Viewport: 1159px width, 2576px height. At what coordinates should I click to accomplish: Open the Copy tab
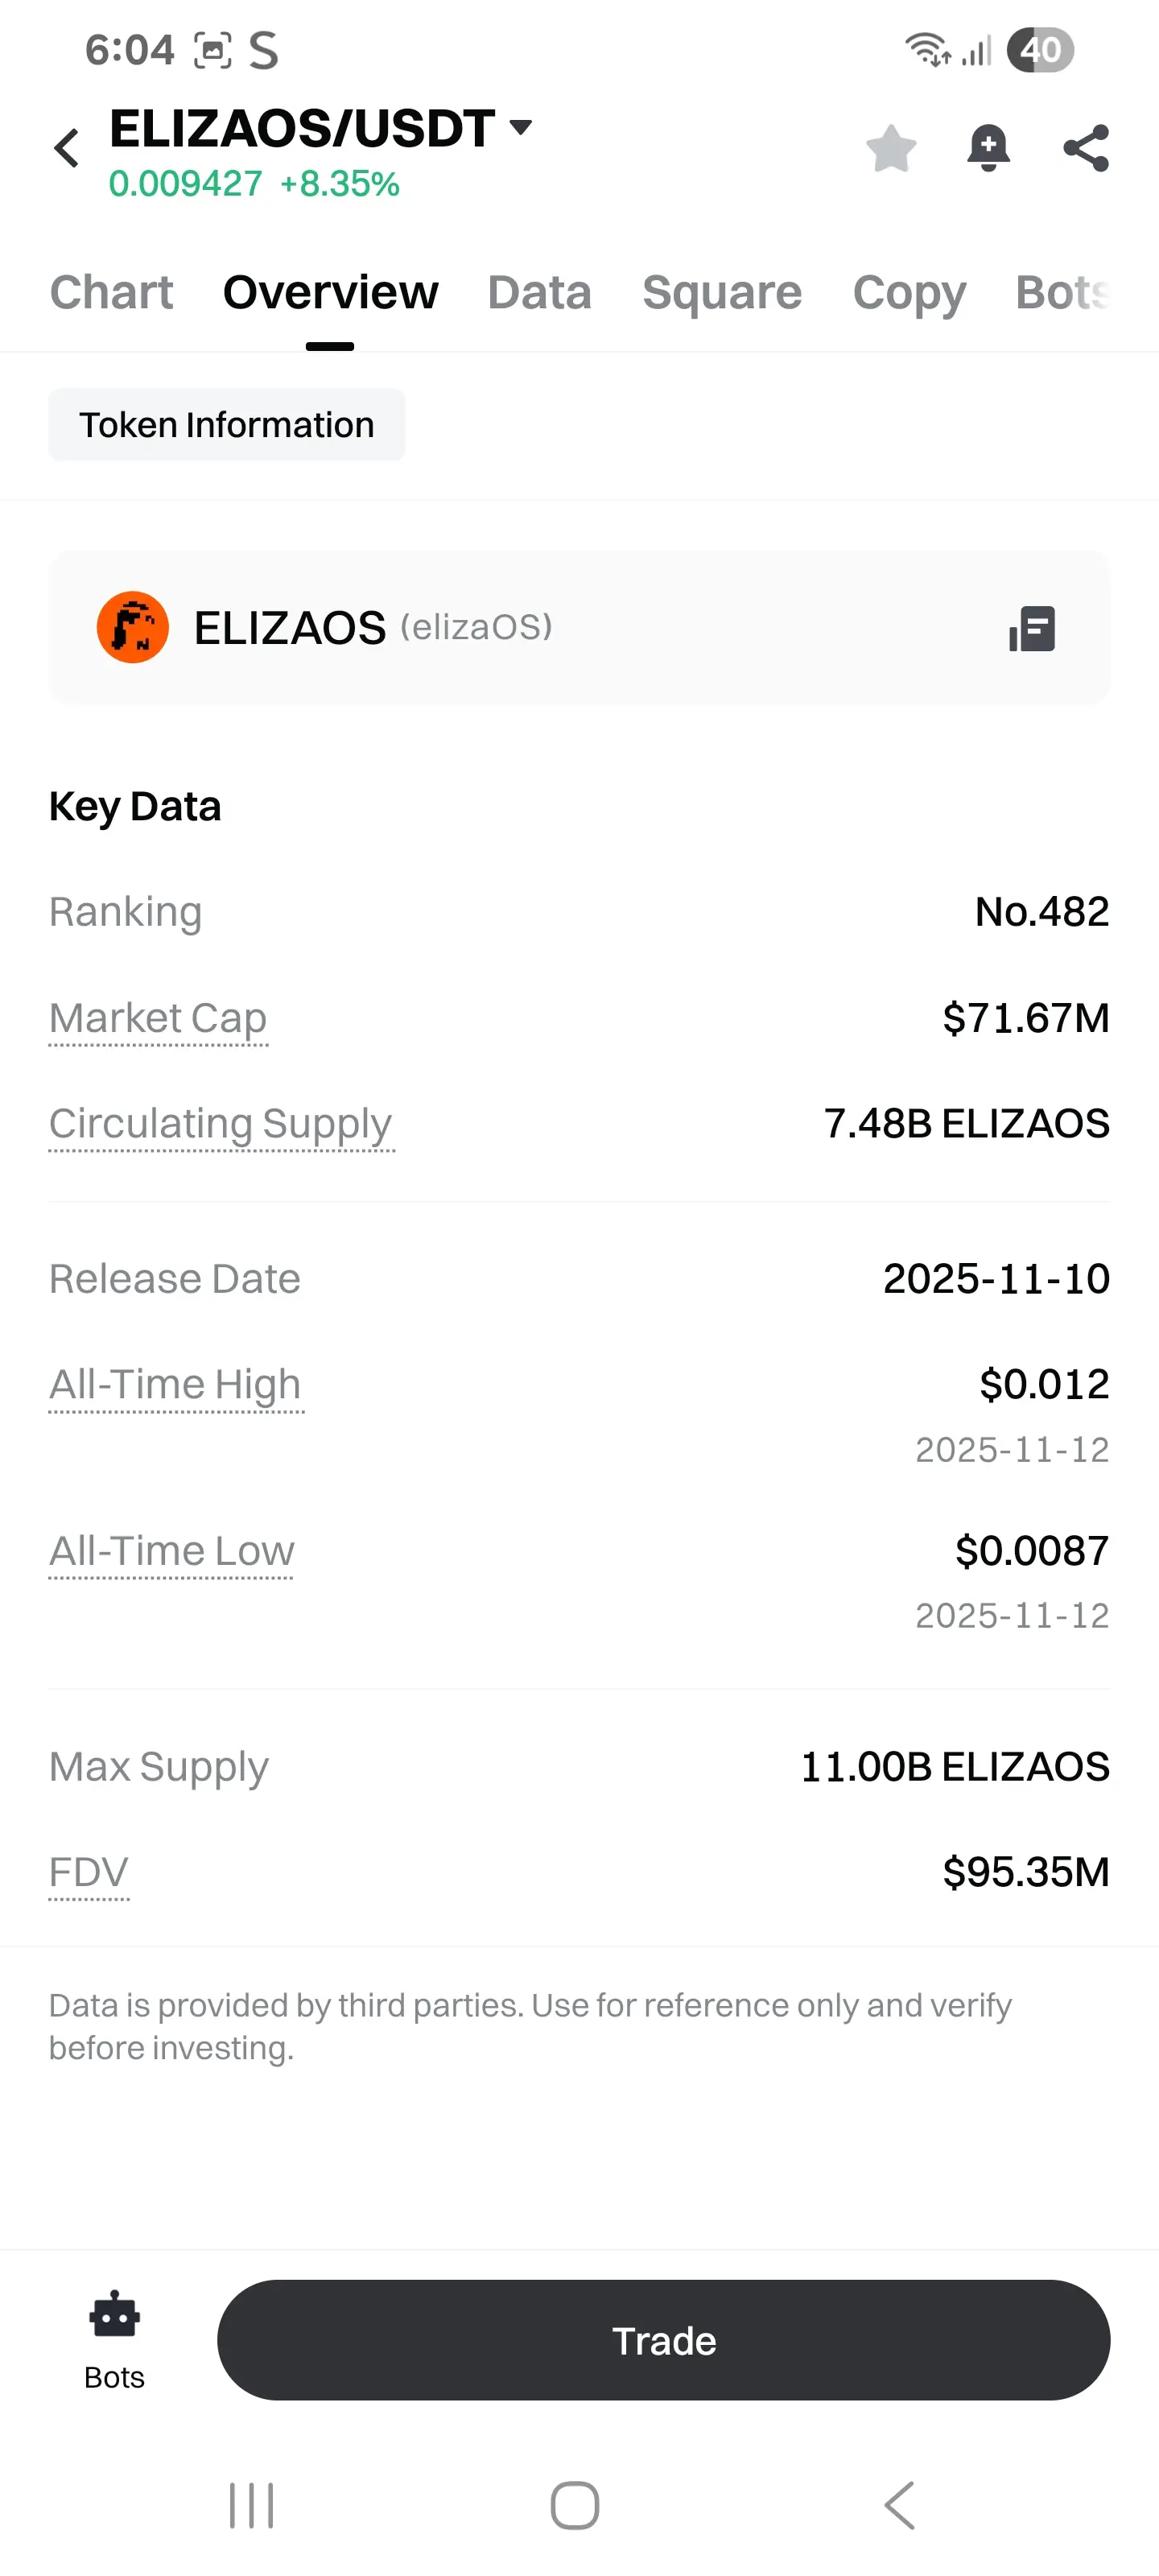[908, 293]
